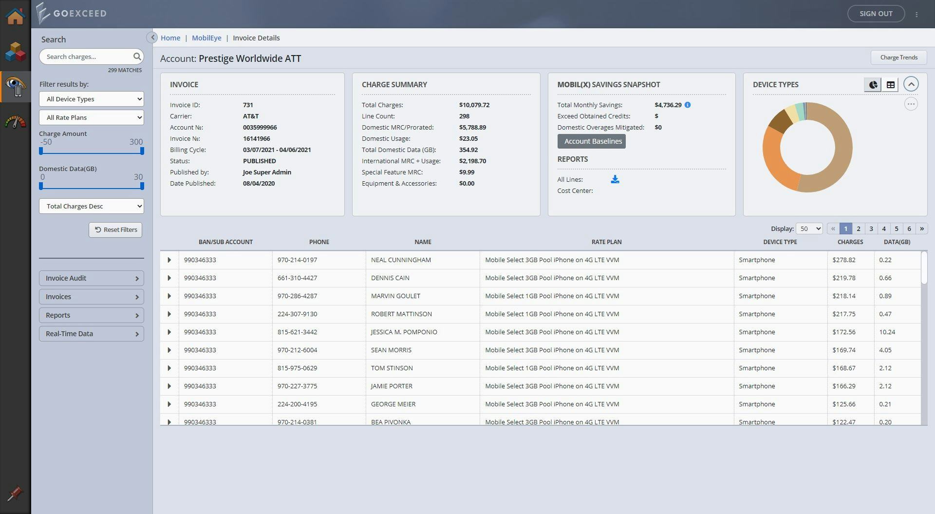Expand the GEORGE MEIER row
The height and width of the screenshot is (514, 935).
pos(169,404)
